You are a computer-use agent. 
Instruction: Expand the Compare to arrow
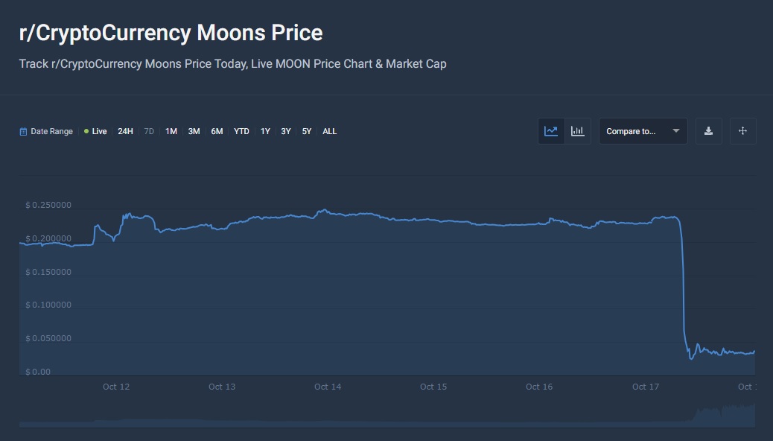pyautogui.click(x=676, y=131)
